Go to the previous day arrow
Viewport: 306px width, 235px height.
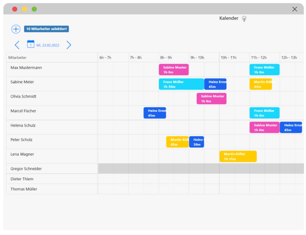pyautogui.click(x=17, y=45)
